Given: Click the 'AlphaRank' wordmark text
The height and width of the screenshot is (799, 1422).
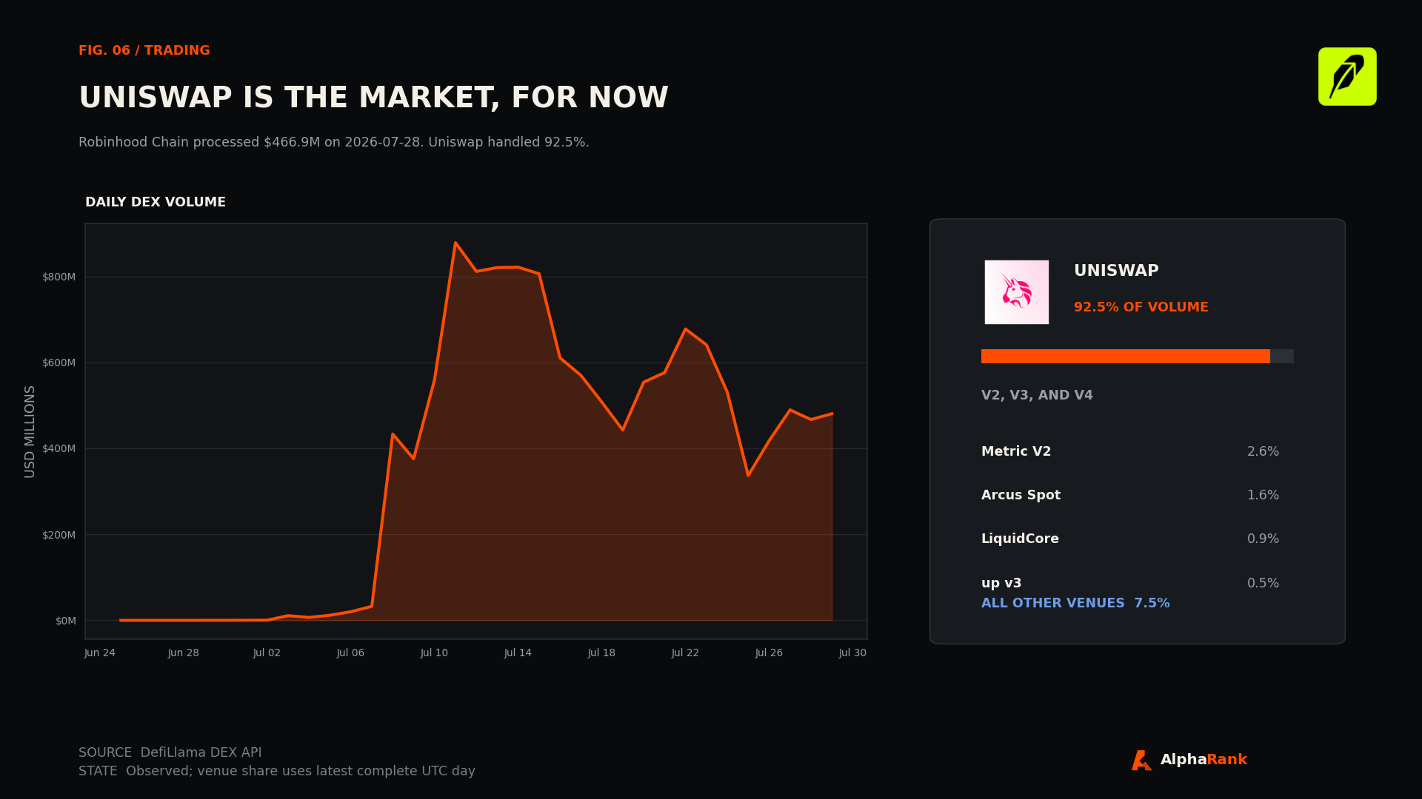Looking at the screenshot, I should pyautogui.click(x=1204, y=761).
